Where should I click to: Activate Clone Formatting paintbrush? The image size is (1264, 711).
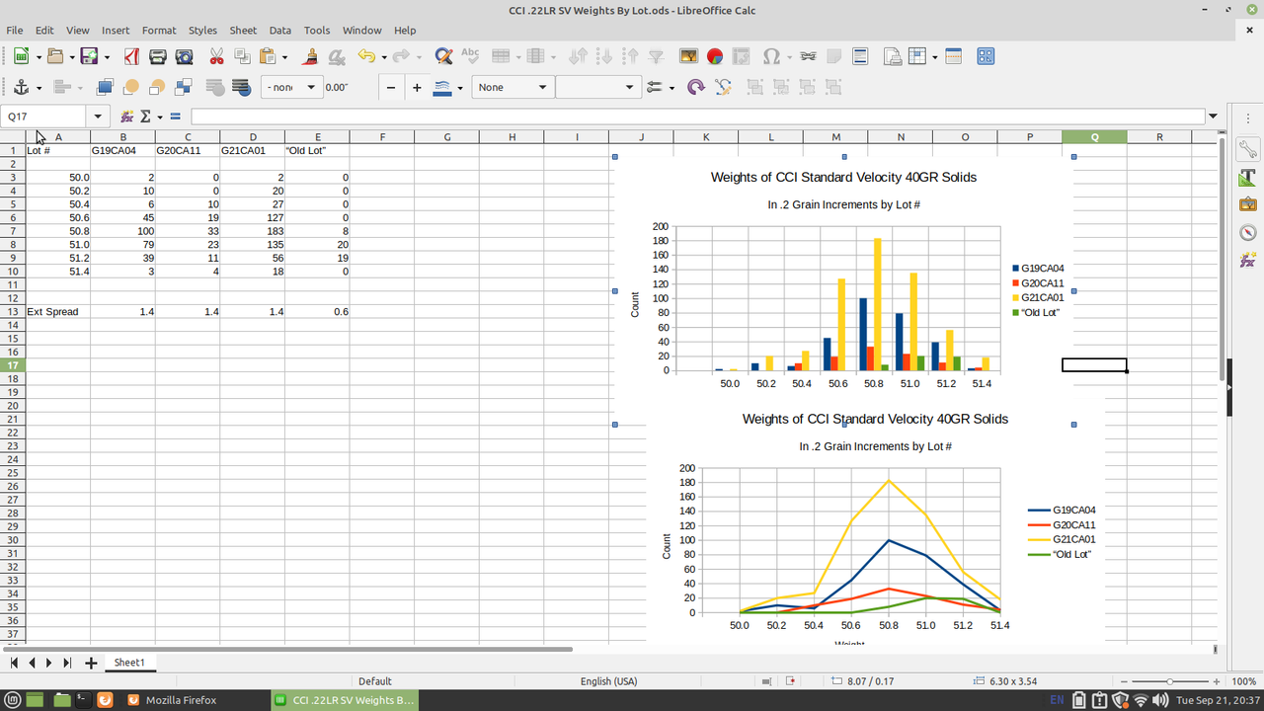[310, 56]
